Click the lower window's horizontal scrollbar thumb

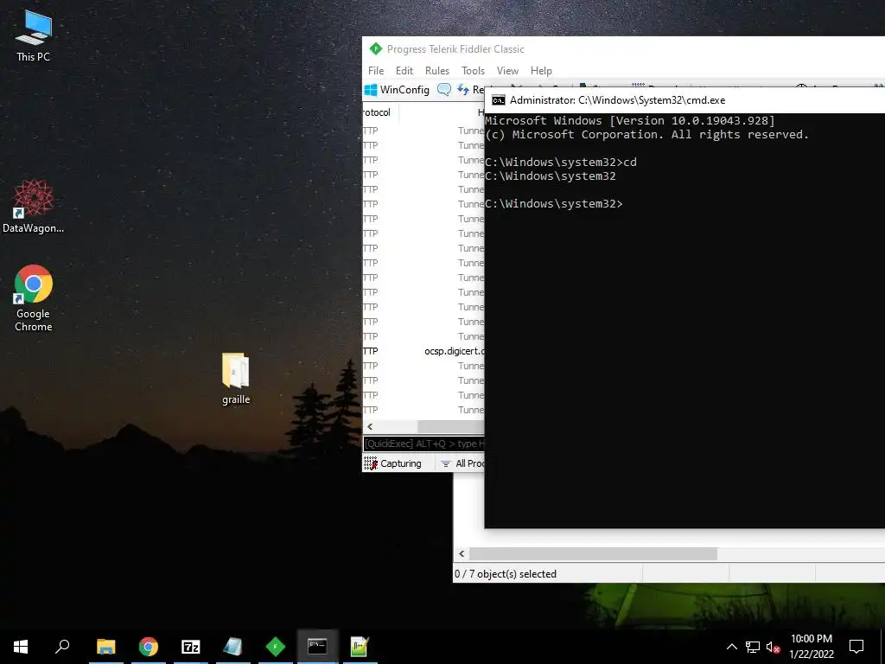pos(593,554)
